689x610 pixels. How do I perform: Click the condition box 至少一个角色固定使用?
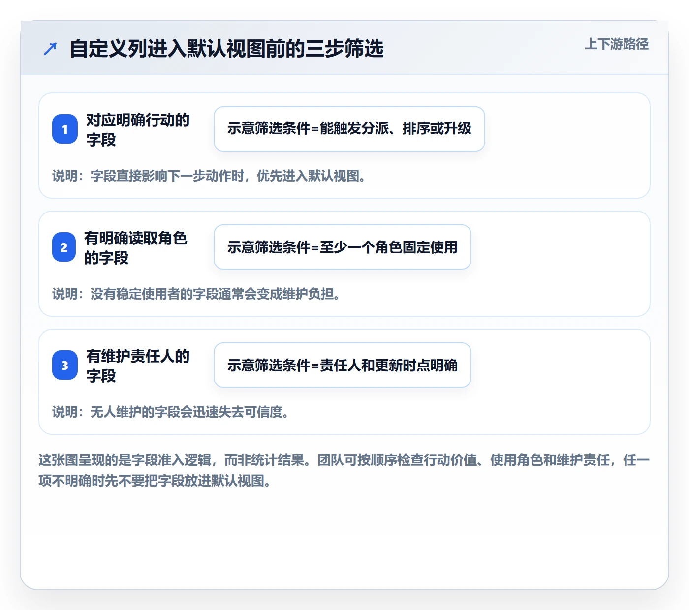[343, 247]
